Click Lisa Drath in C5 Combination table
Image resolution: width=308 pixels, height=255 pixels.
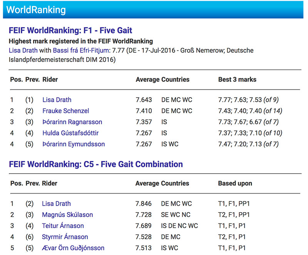[56, 204]
